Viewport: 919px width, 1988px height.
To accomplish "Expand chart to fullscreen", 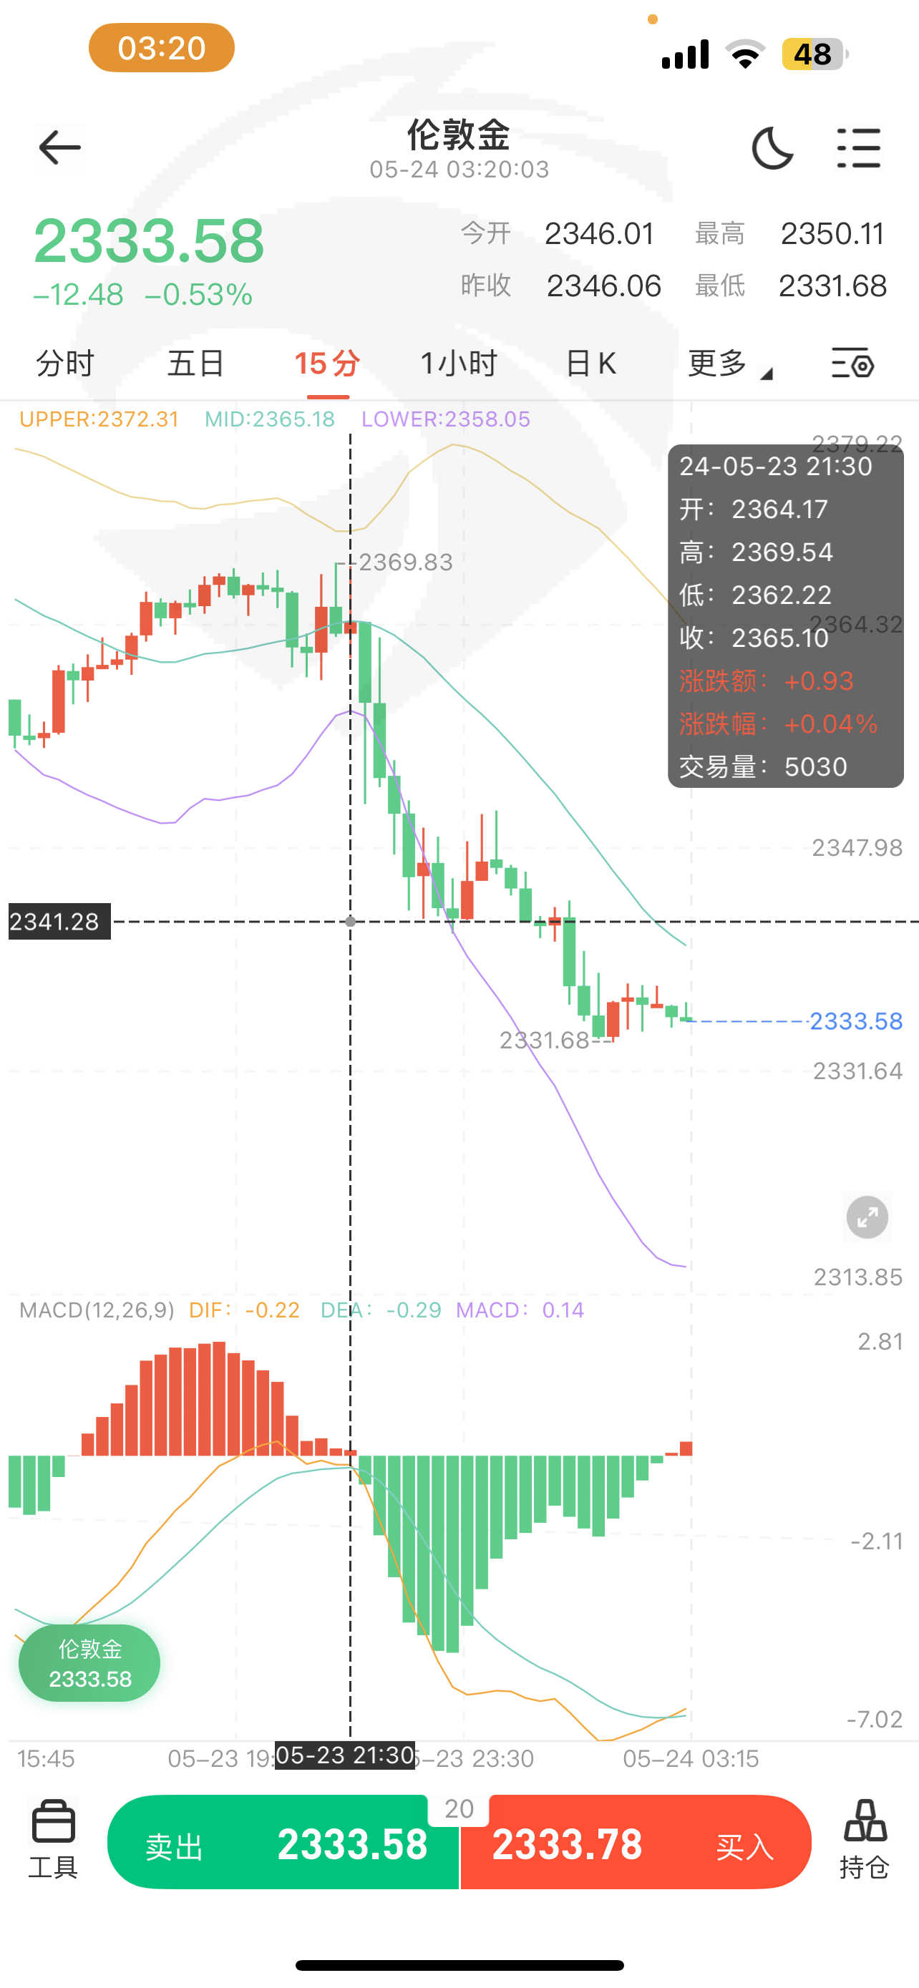I will point(867,1217).
